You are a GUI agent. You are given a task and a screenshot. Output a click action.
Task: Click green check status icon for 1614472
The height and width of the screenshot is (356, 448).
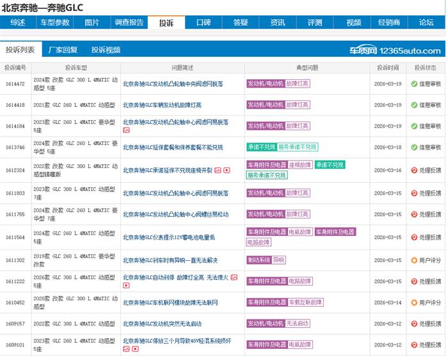[414, 84]
